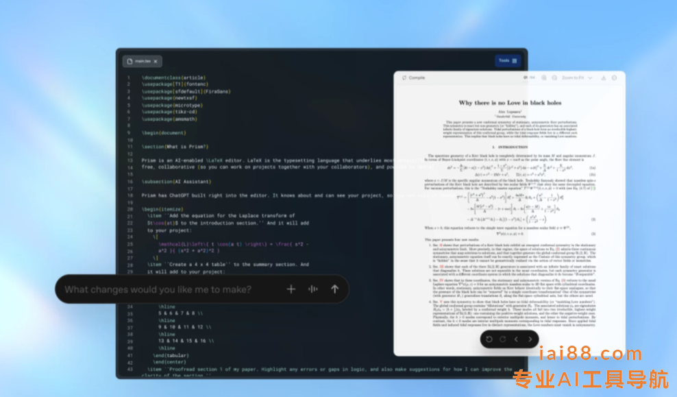Image resolution: width=677 pixels, height=397 pixels.
Task: Go to the previous change with left chevron
Action: tap(516, 339)
